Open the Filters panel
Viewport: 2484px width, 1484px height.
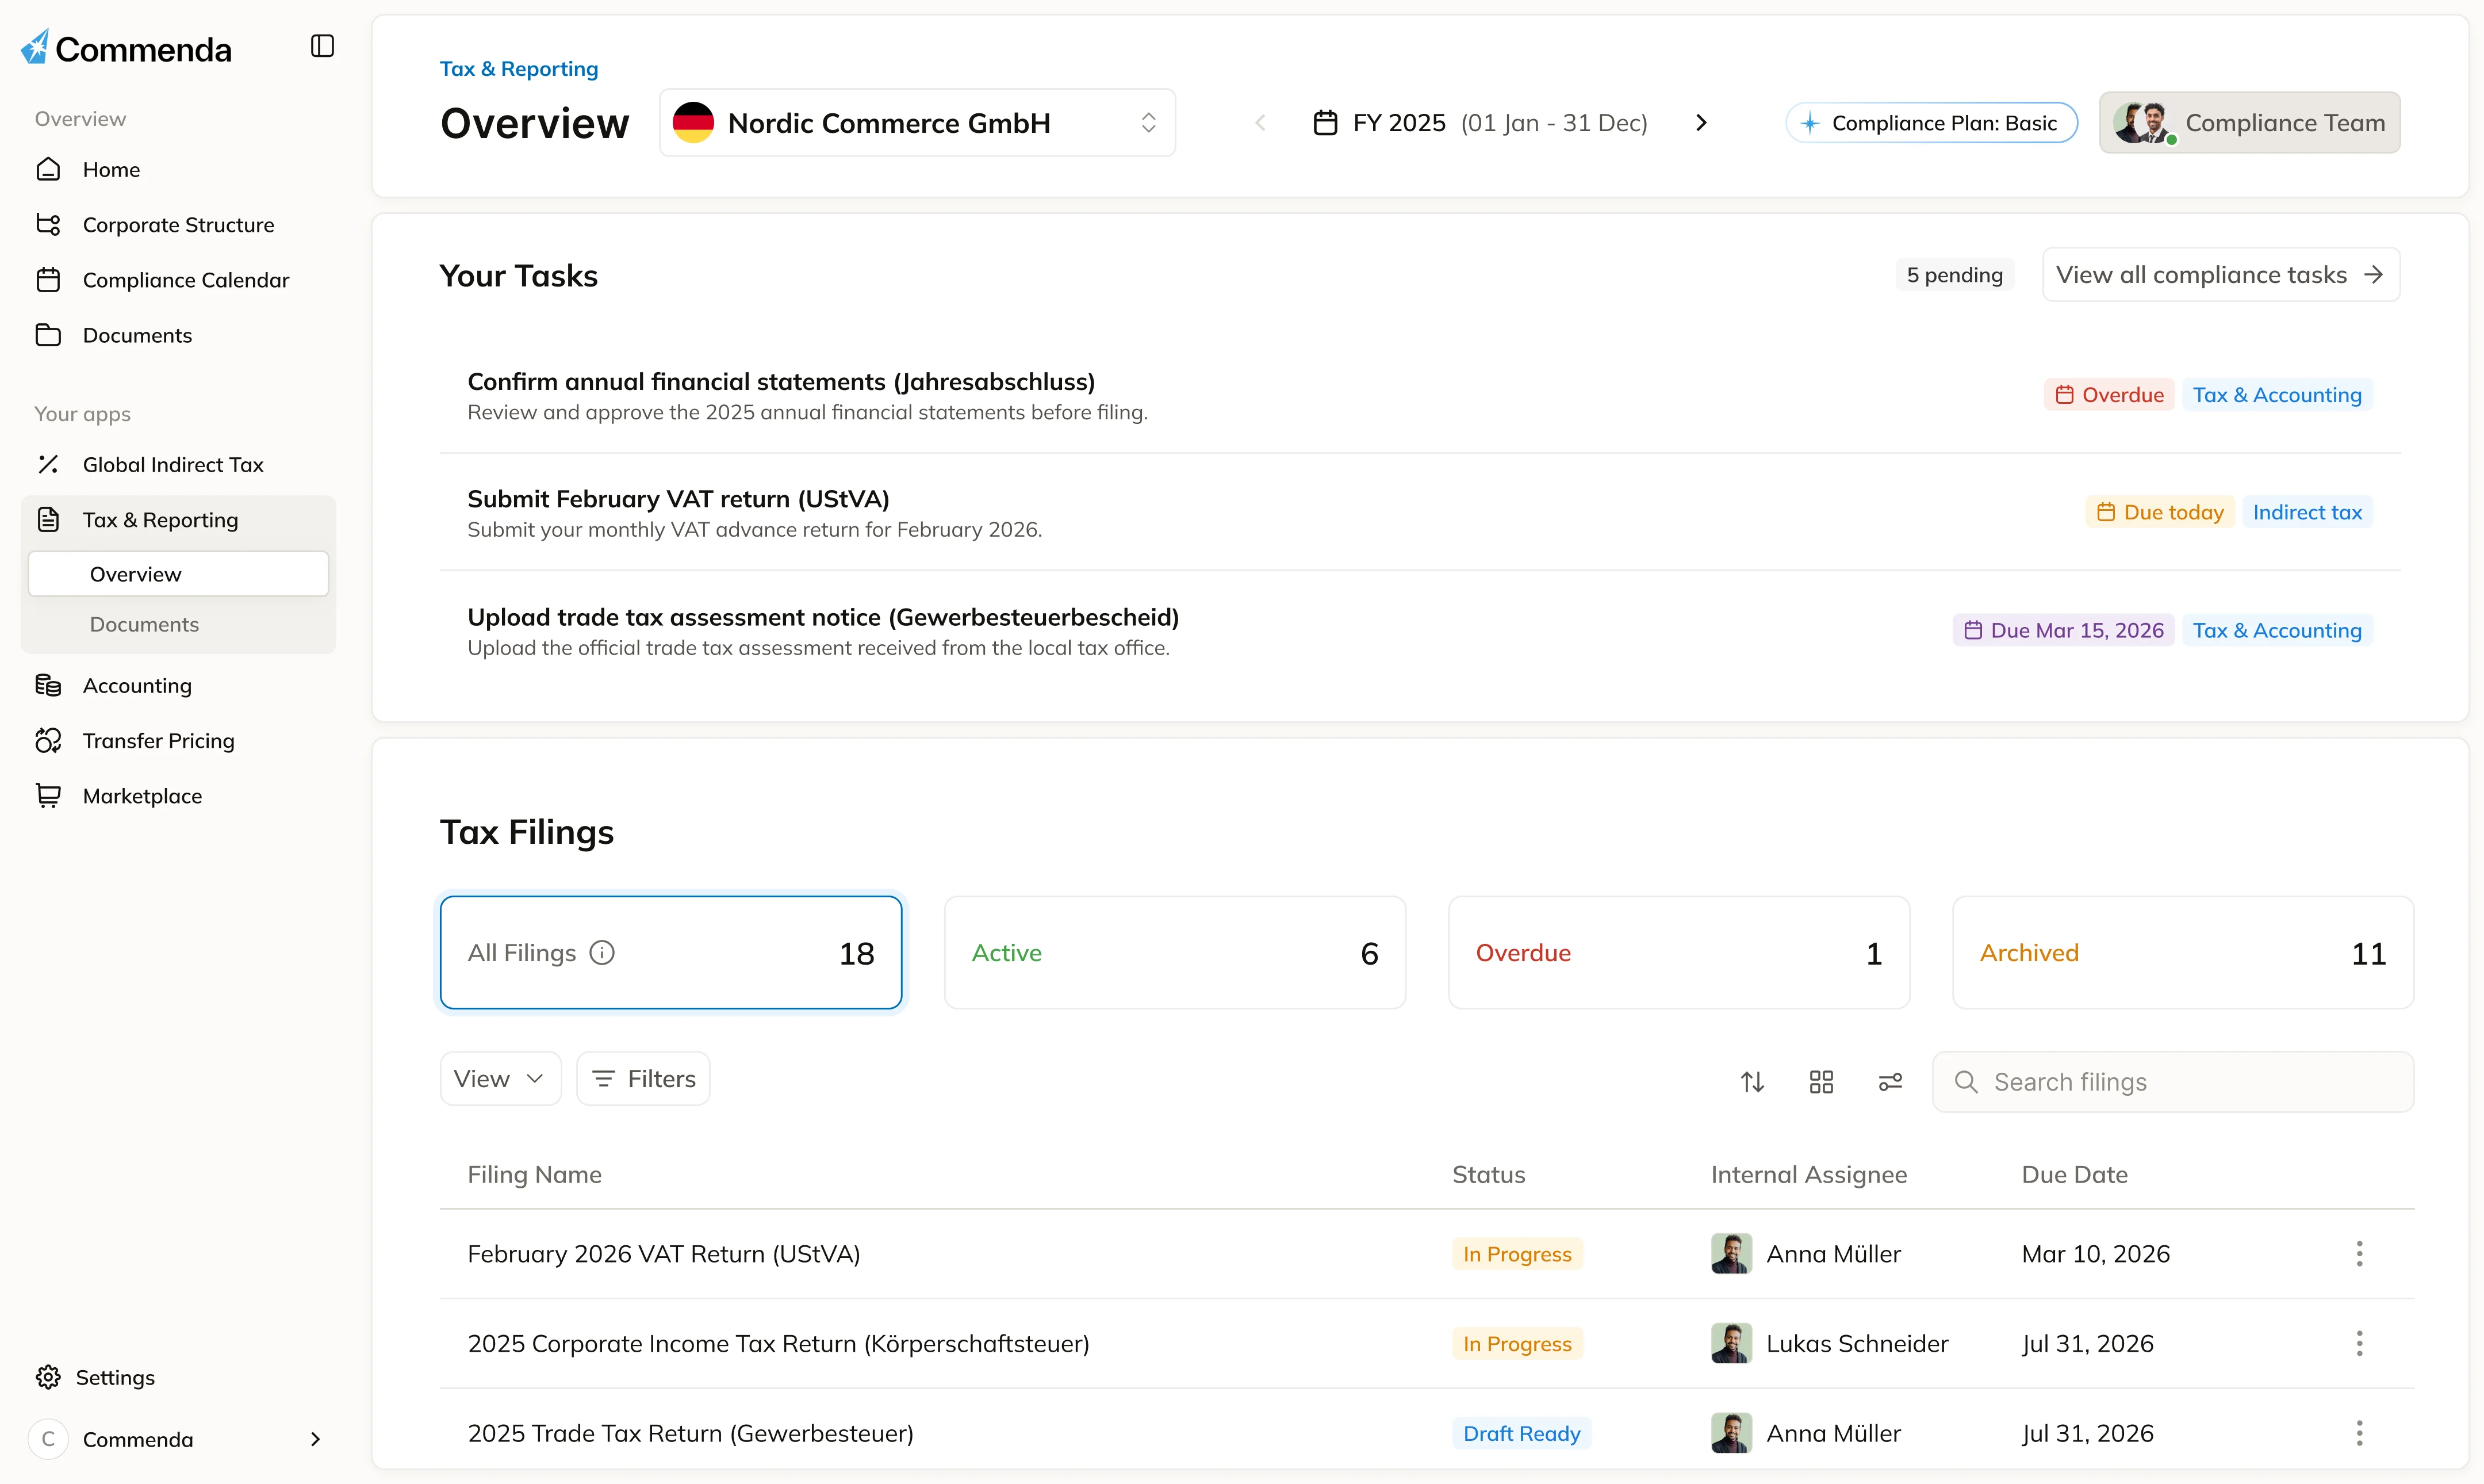643,1077
